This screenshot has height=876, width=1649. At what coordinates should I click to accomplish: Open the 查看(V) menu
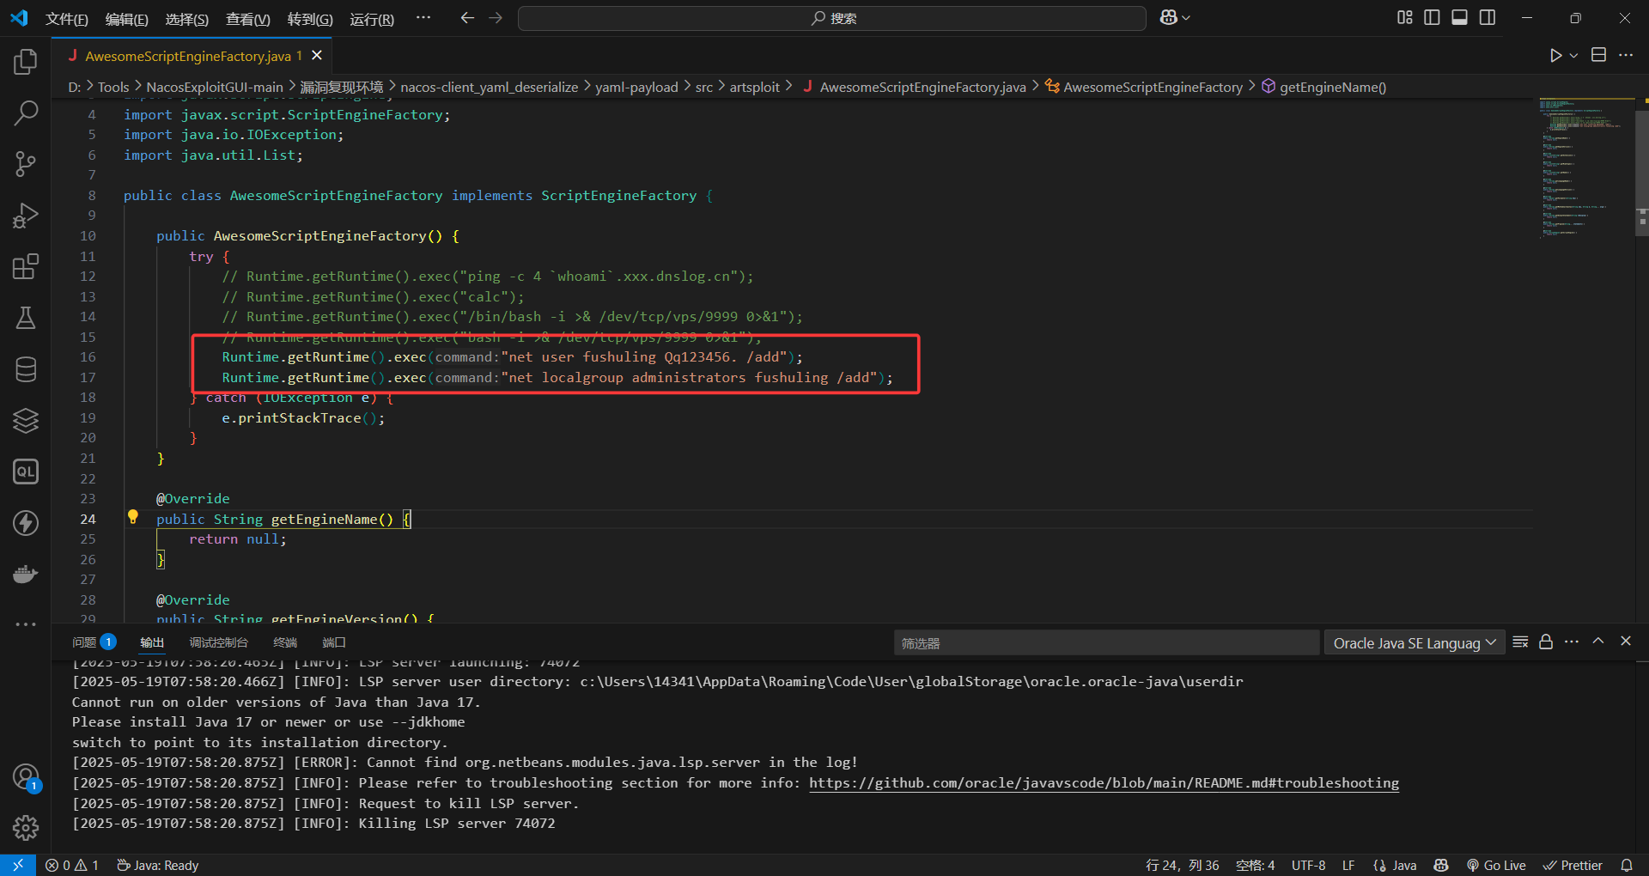248,19
